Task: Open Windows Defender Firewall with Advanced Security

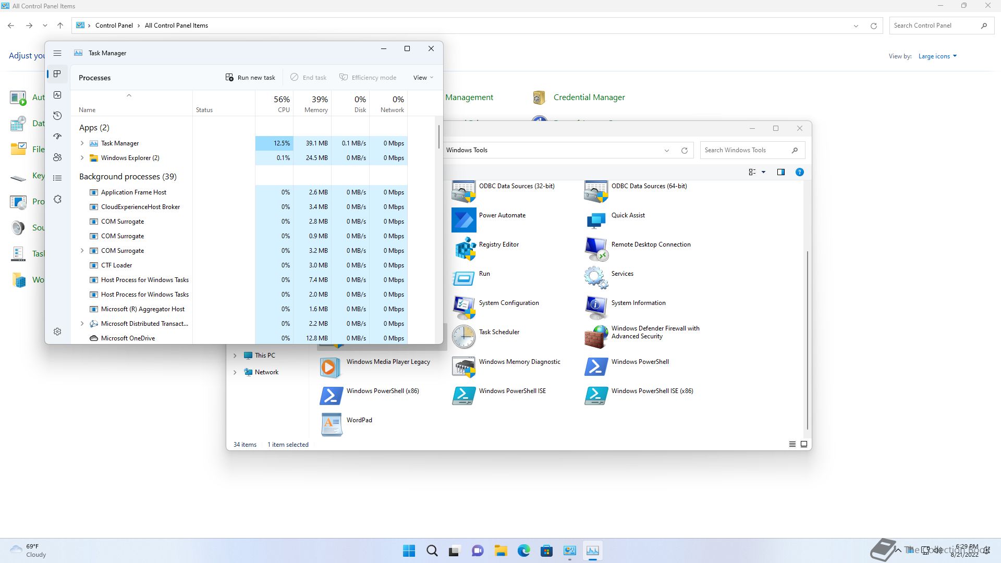Action: coord(642,336)
